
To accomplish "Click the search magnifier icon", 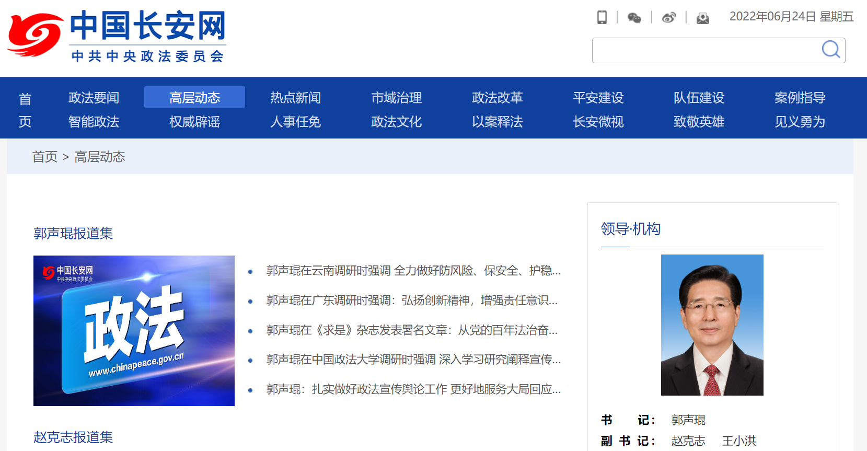I will [831, 50].
